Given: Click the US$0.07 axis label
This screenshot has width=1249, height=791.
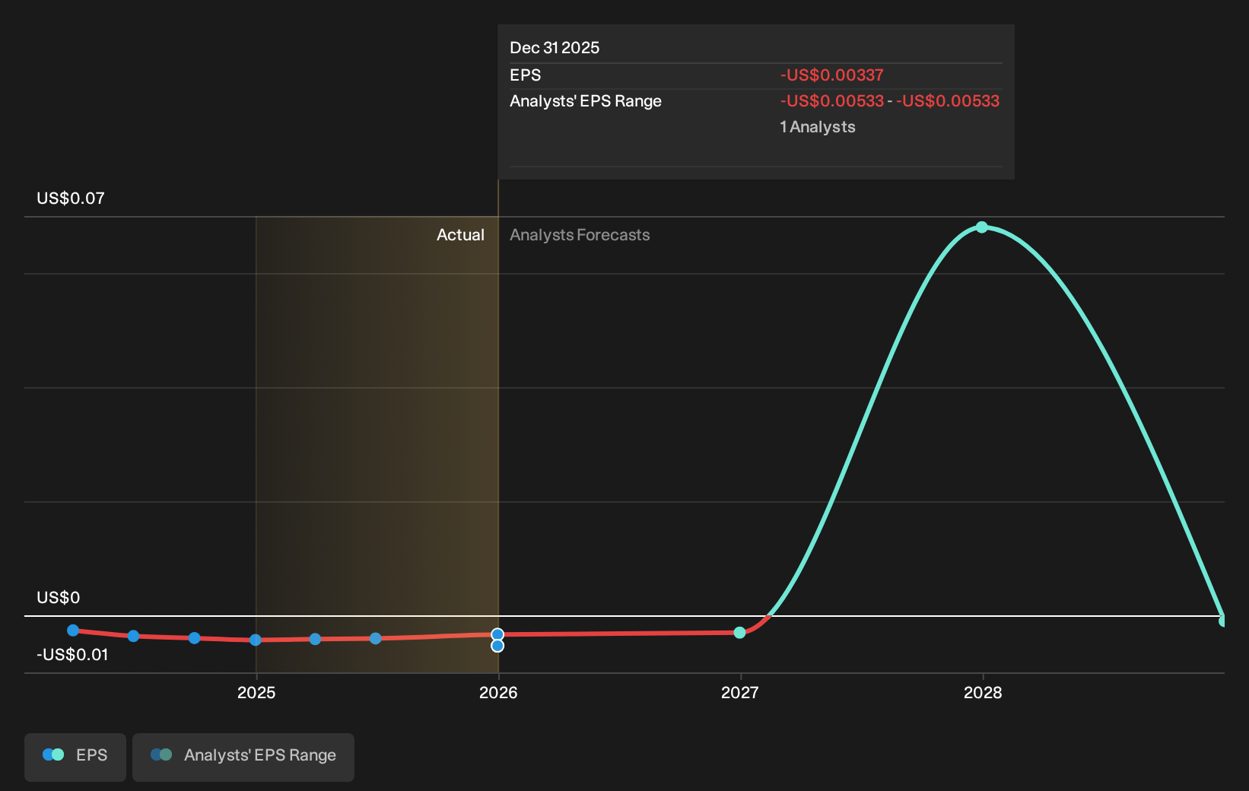Looking at the screenshot, I should 71,199.
